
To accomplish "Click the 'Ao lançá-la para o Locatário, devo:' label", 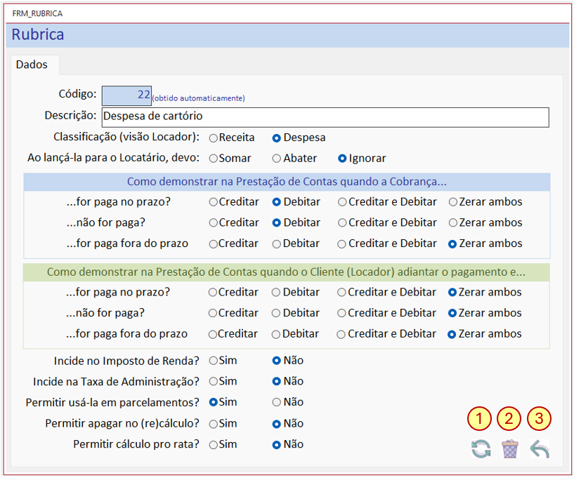I will click(x=114, y=158).
